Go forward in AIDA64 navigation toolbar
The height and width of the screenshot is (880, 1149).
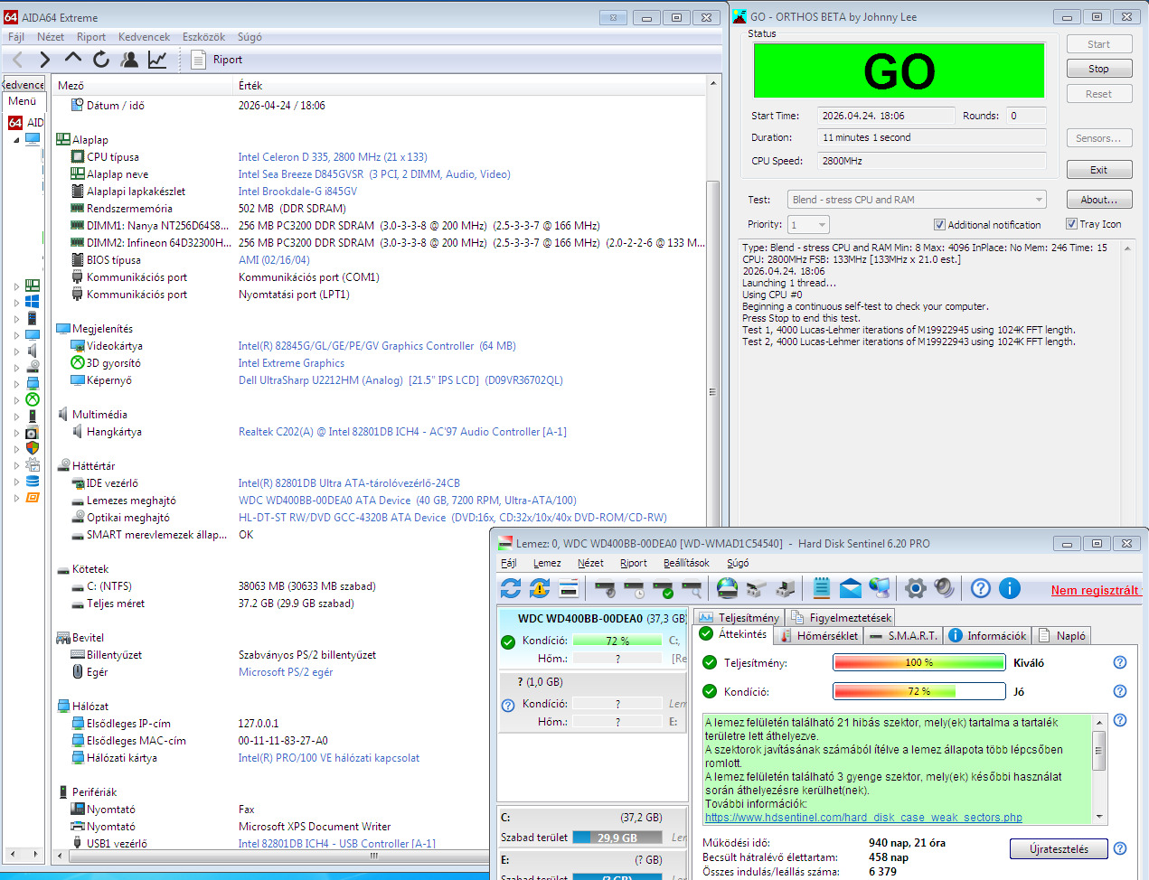coord(44,60)
